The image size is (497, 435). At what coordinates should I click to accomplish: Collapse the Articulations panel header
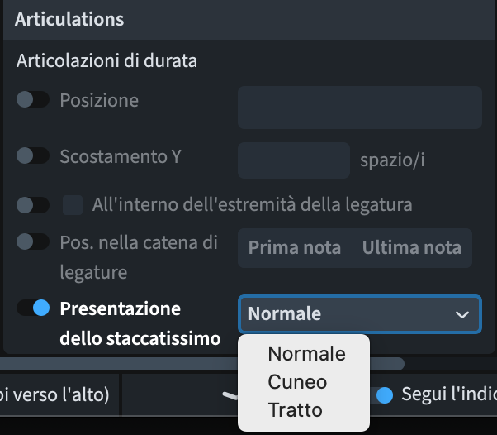(248, 20)
